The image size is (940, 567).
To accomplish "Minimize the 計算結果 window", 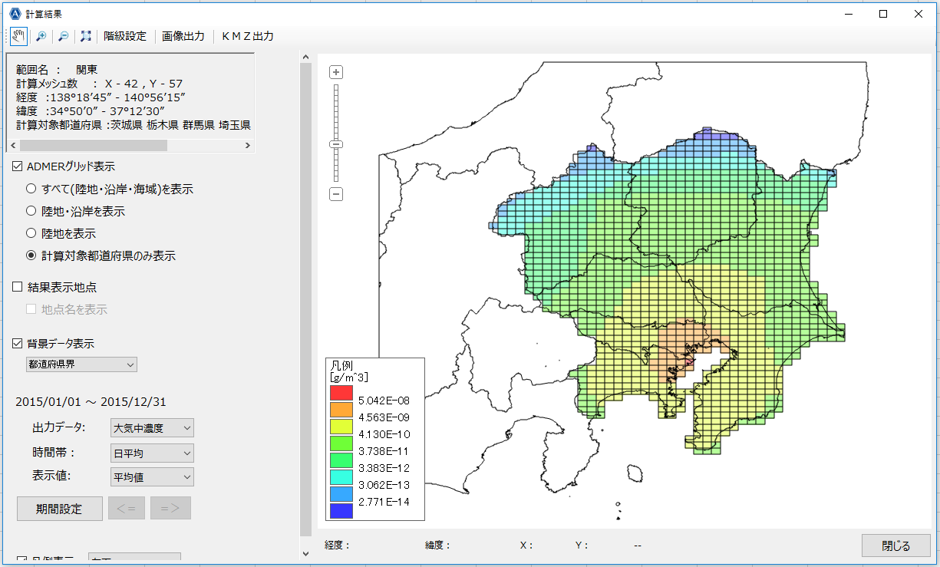I will (849, 14).
